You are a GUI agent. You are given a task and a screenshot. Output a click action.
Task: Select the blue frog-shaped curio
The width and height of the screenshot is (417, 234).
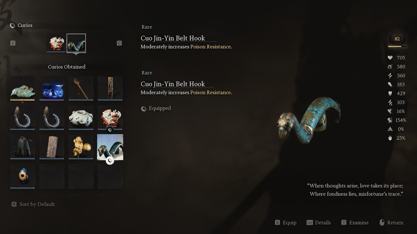[x=52, y=88]
